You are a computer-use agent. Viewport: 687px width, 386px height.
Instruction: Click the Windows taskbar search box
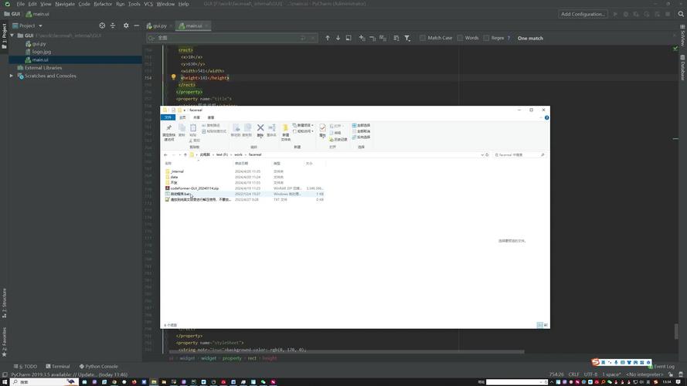point(43,382)
